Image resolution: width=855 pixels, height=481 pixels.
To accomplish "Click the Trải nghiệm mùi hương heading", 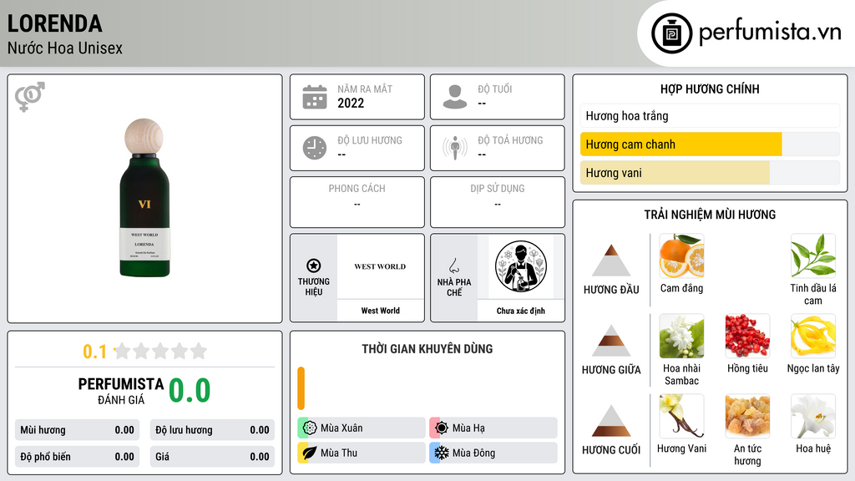I will (x=710, y=215).
